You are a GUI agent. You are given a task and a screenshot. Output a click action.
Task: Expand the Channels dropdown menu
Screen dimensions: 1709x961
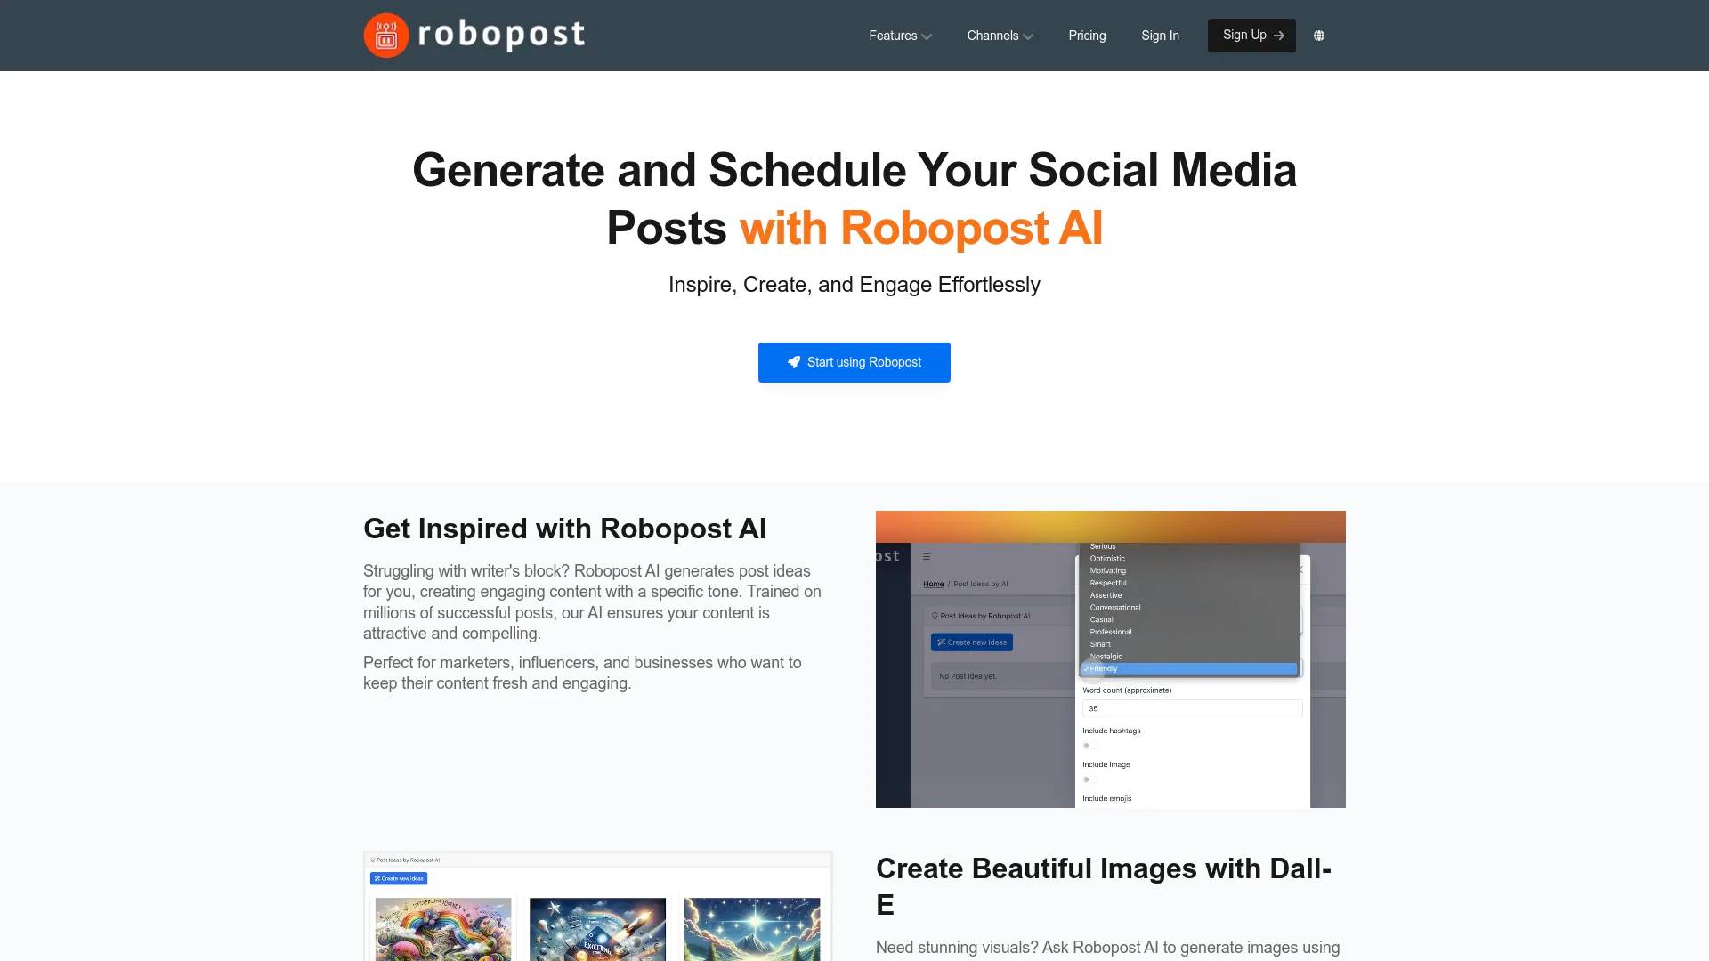(999, 34)
